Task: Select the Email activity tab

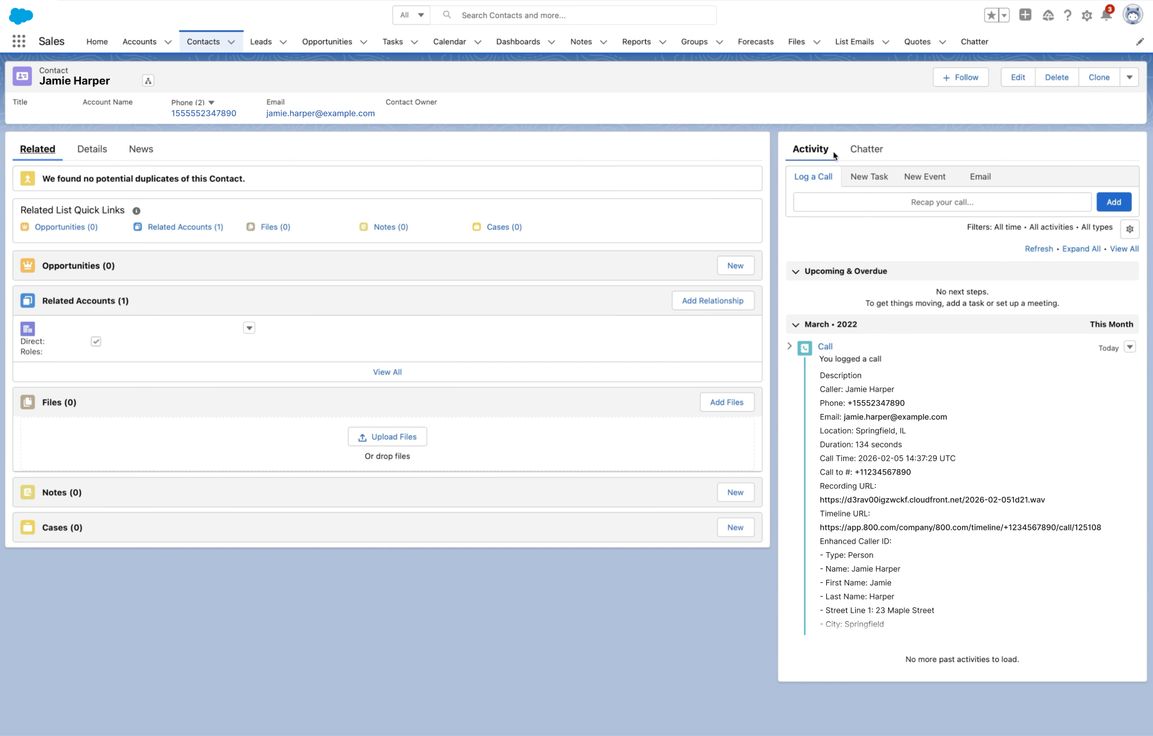Action: 980,177
